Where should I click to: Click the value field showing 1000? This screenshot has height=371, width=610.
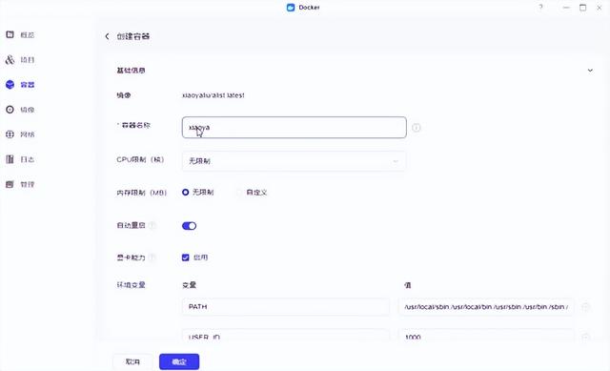[486, 336]
